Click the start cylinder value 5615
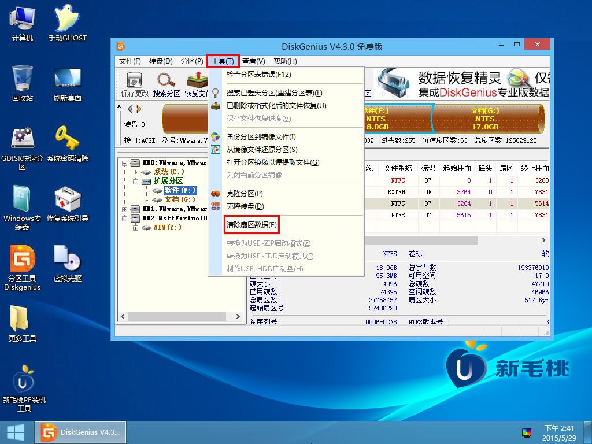The image size is (592, 444). tap(464, 215)
